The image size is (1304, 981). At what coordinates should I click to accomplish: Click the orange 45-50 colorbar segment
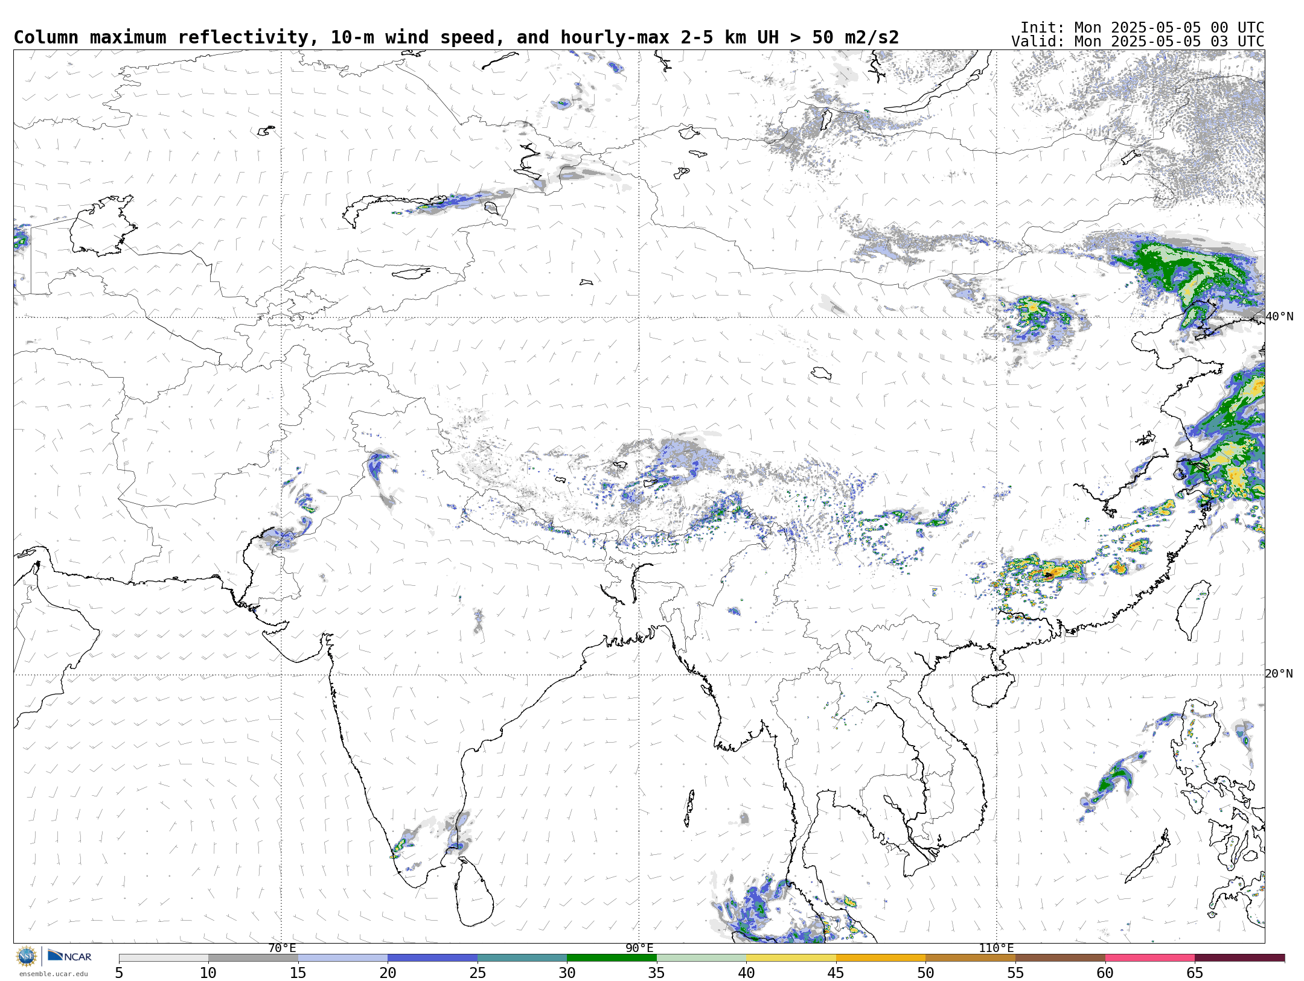tap(881, 958)
